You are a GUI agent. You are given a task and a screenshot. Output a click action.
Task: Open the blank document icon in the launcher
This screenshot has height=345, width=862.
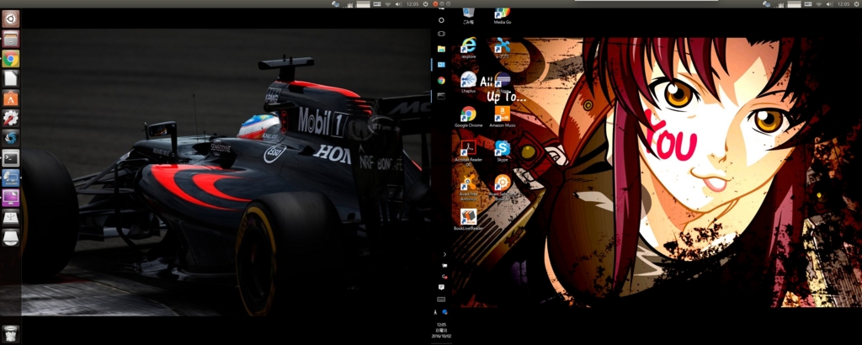tap(10, 78)
